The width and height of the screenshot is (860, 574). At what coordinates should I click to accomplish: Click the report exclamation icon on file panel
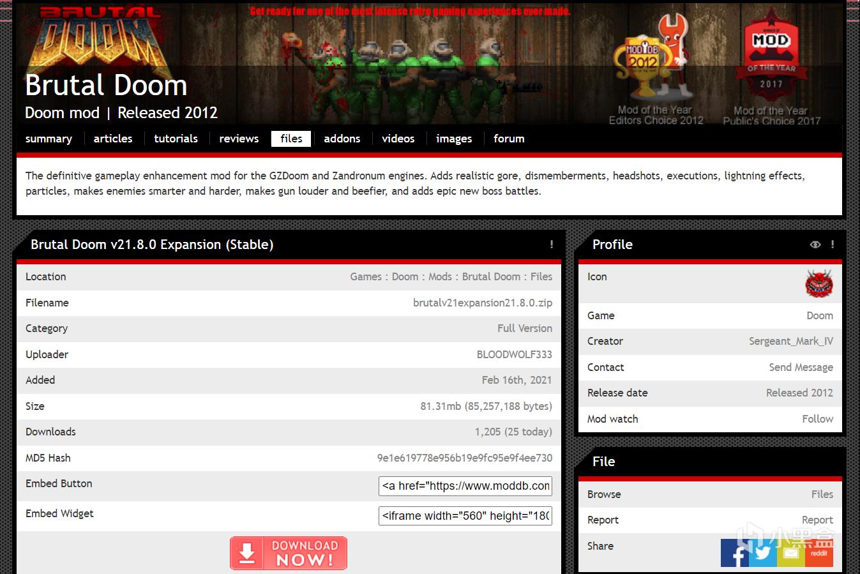tap(552, 245)
